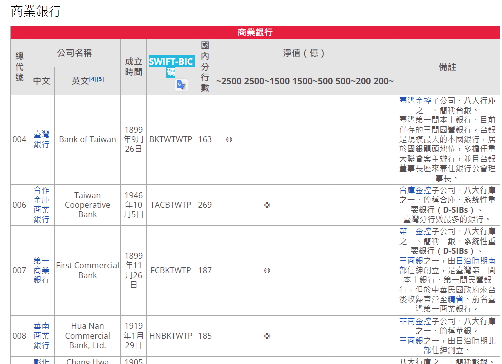Click the 成立時間 column header
This screenshot has height=364, width=502.
point(133,67)
